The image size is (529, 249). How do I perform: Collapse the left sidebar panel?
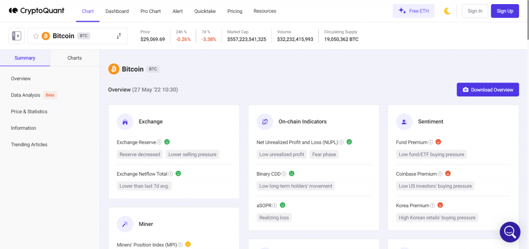(17, 36)
